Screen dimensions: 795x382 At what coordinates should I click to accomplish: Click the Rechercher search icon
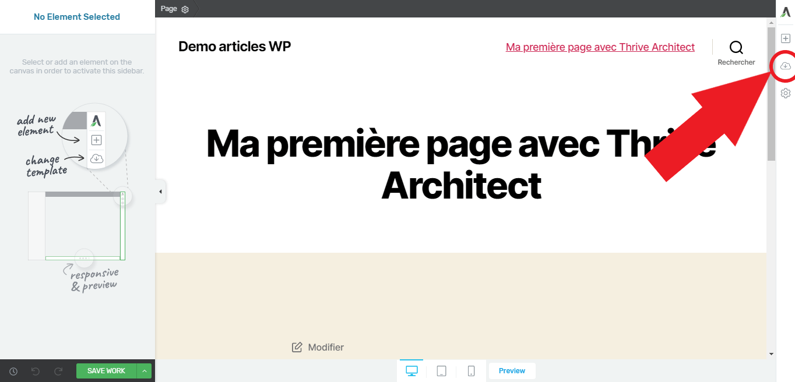[736, 47]
